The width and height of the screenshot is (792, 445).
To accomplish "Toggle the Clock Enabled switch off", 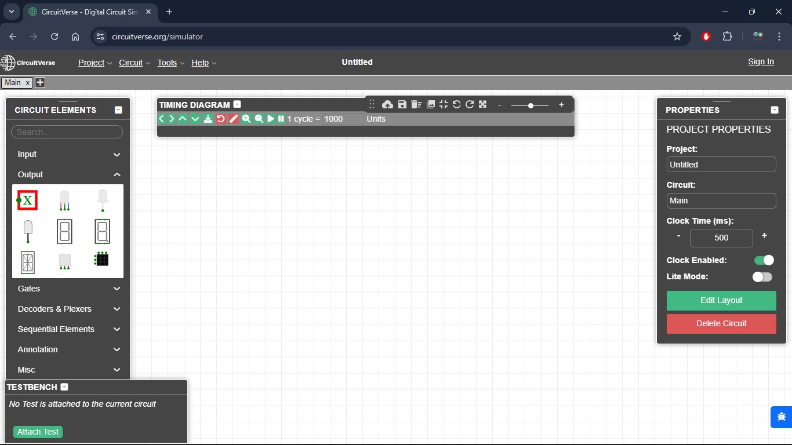I will point(764,260).
